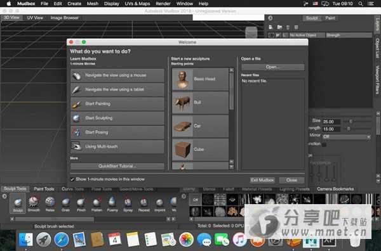This screenshot has height=251, width=381.
Task: Toggle the function checkbox below Mirror
Action: (324, 145)
